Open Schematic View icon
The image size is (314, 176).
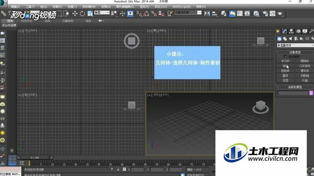(247, 14)
